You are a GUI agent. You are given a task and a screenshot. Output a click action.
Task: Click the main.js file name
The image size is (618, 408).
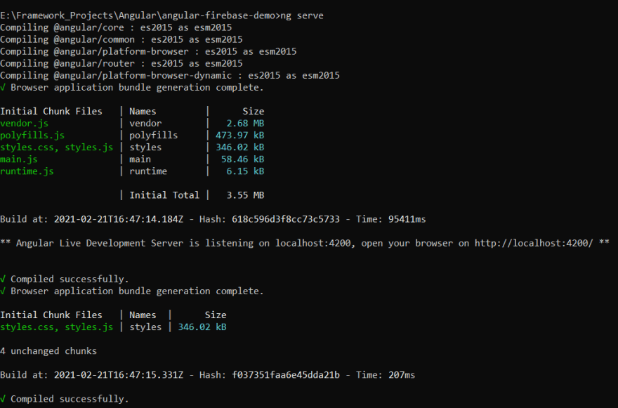click(x=18, y=159)
